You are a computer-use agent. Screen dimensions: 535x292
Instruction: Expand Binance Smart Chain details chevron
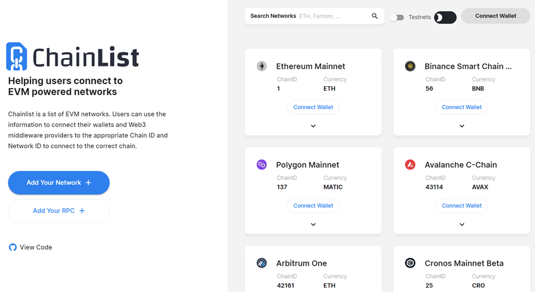461,126
